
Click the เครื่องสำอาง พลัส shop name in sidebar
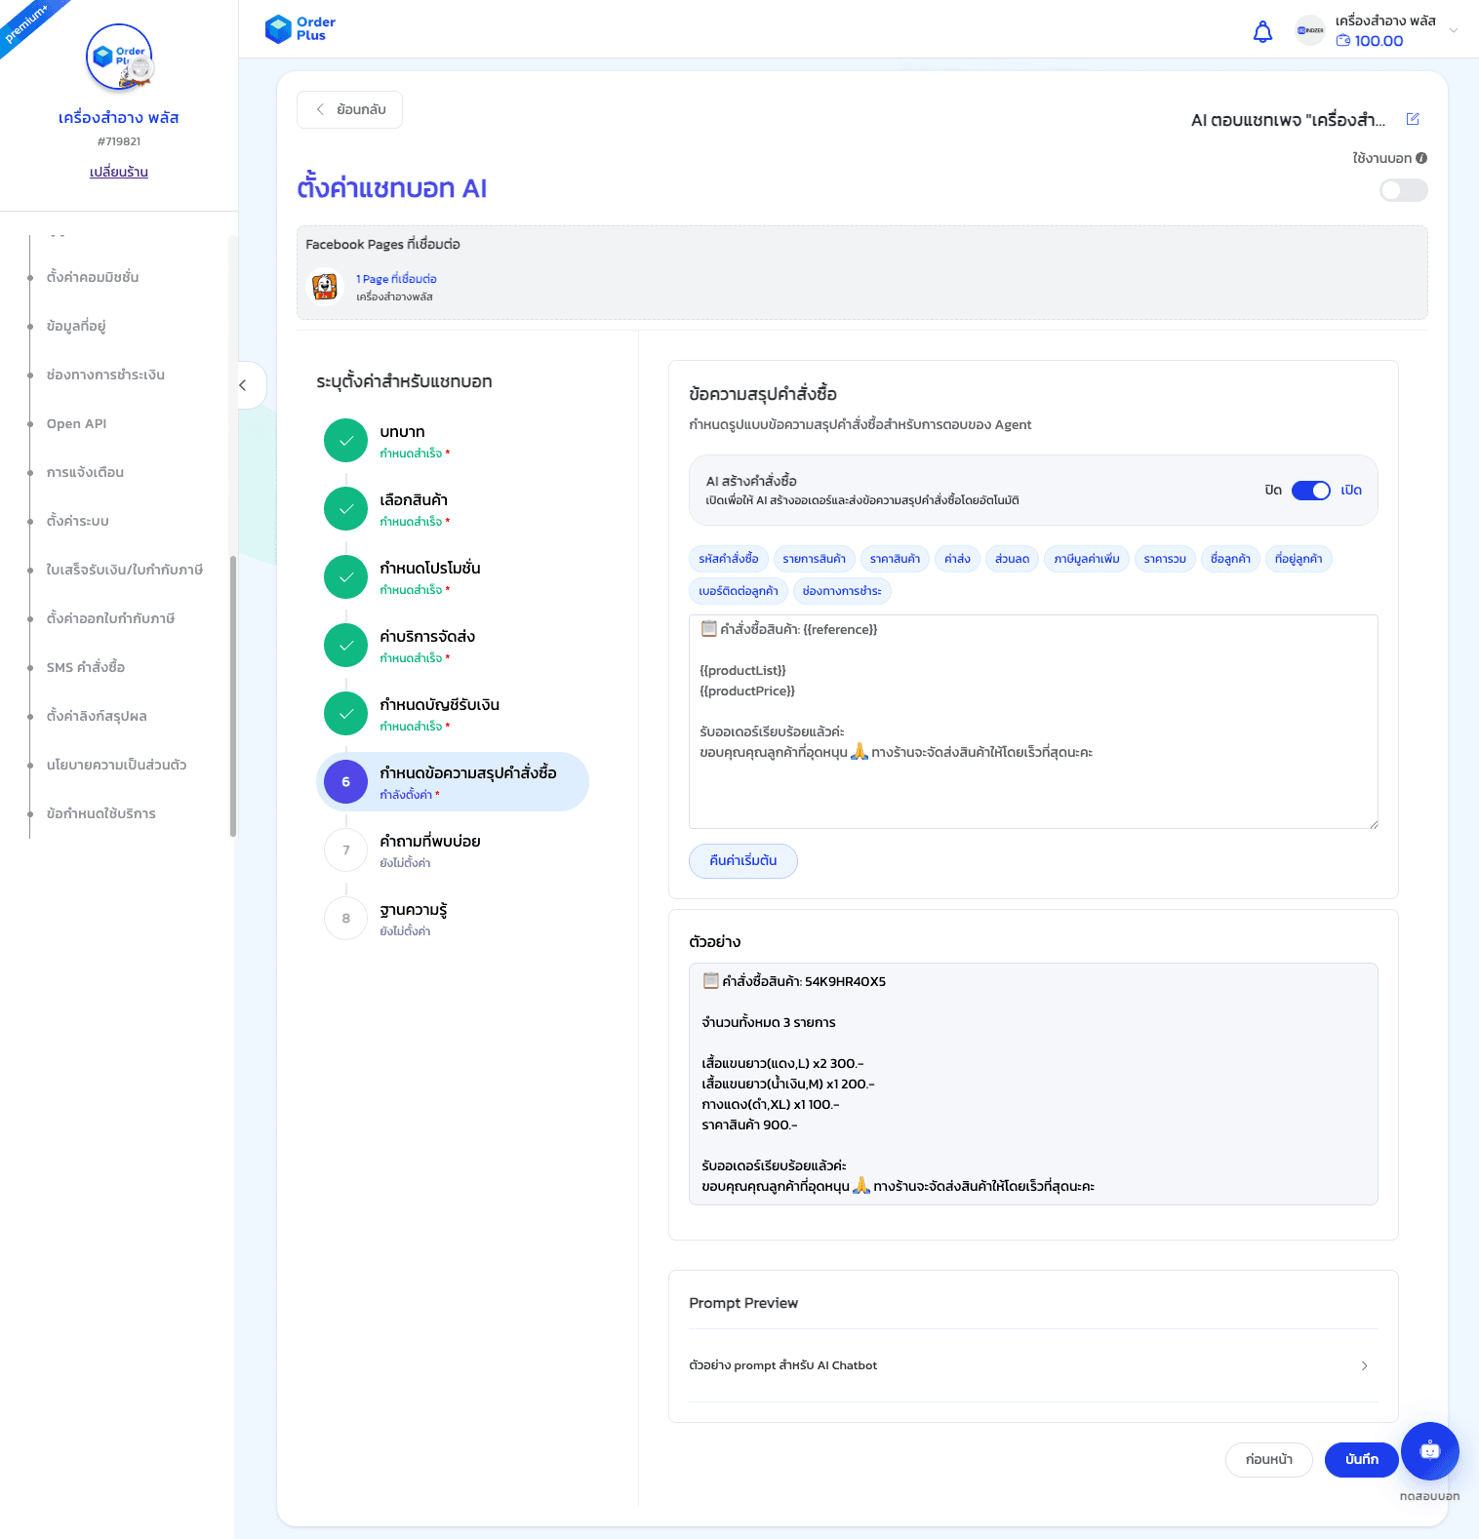coord(119,118)
